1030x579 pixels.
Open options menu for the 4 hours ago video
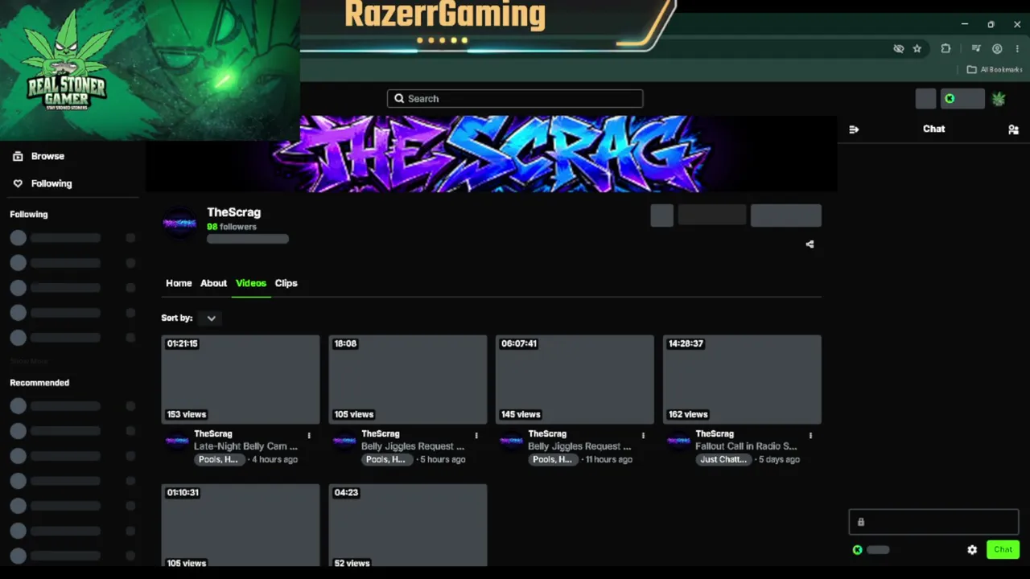309,436
